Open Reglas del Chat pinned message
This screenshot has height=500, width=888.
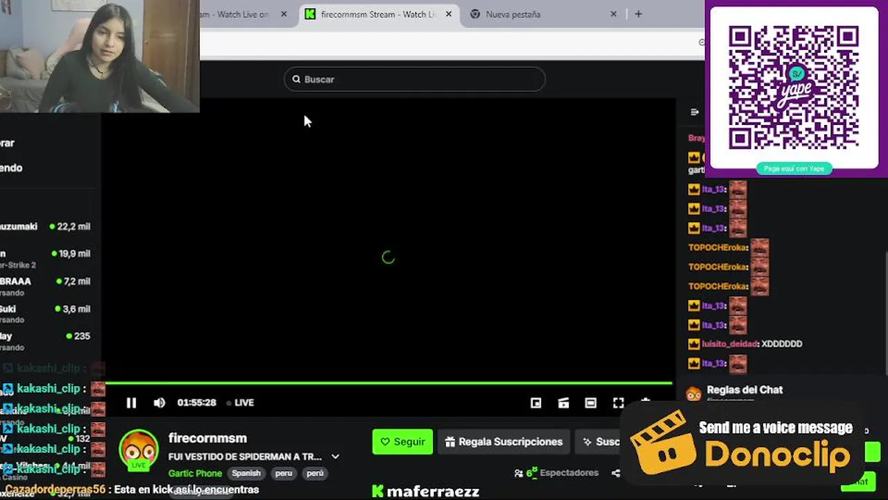(x=744, y=390)
